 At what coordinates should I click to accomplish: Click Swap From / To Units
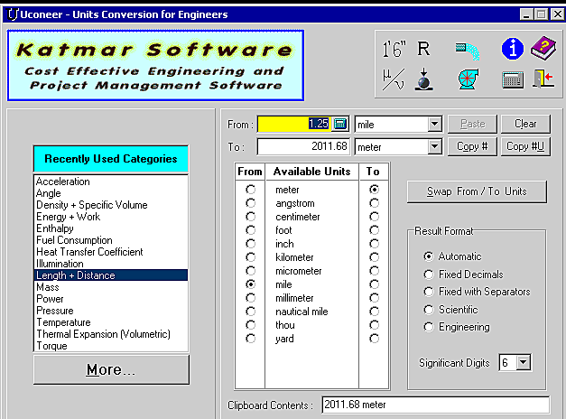[477, 191]
